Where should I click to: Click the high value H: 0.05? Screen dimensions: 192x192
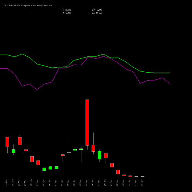[x=97, y=10]
